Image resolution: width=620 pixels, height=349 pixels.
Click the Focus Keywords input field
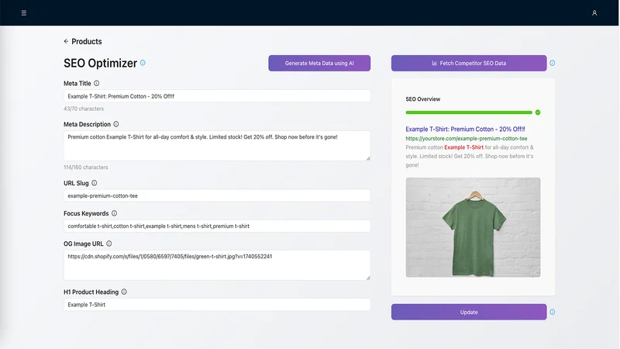217,226
